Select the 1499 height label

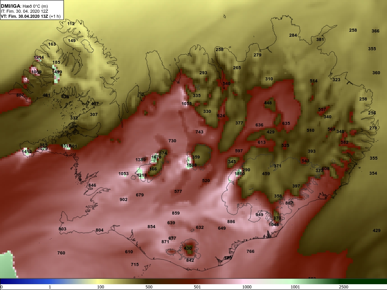[57, 72]
